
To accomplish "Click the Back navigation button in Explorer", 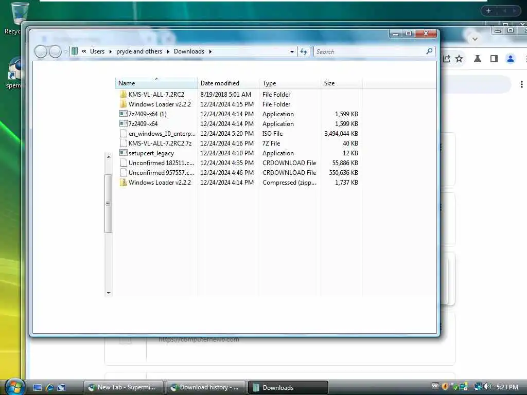I will tap(41, 51).
